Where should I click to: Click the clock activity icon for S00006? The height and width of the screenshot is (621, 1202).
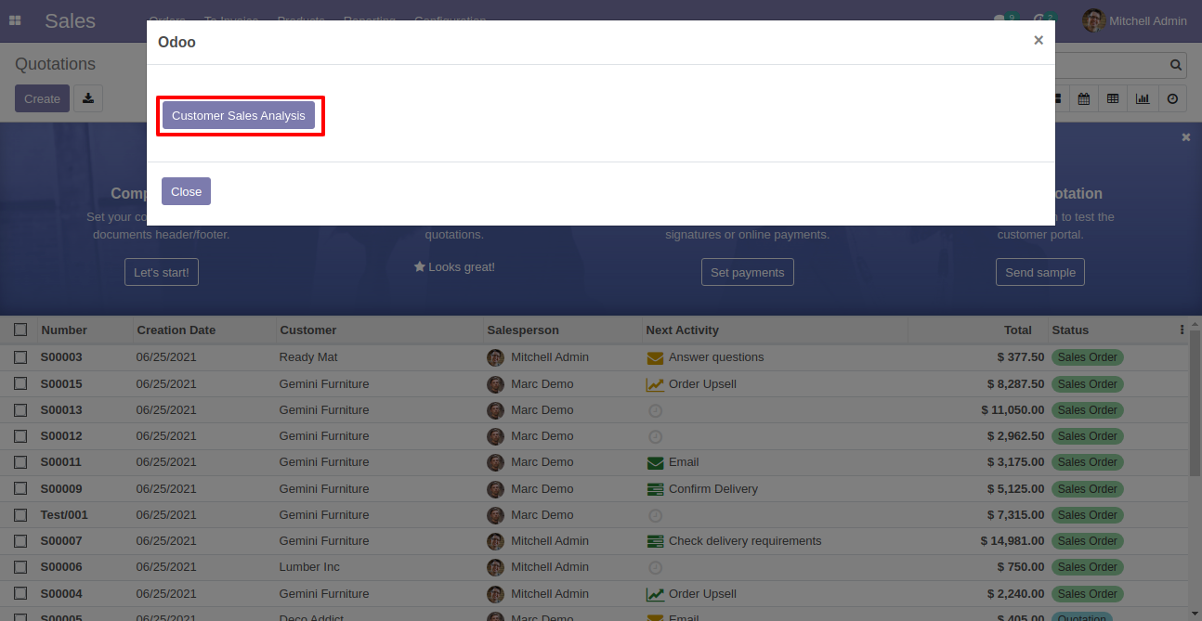[x=655, y=567]
